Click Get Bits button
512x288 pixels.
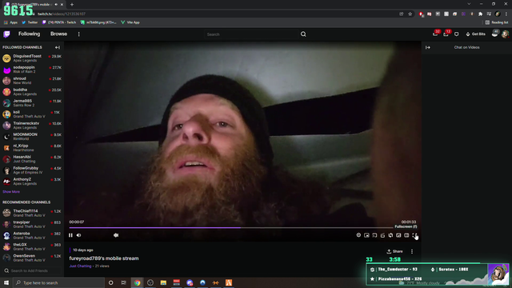pyautogui.click(x=476, y=34)
